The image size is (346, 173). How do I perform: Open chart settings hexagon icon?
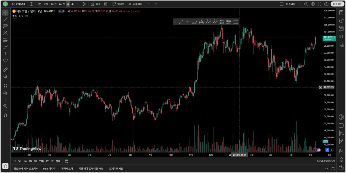(313, 4)
